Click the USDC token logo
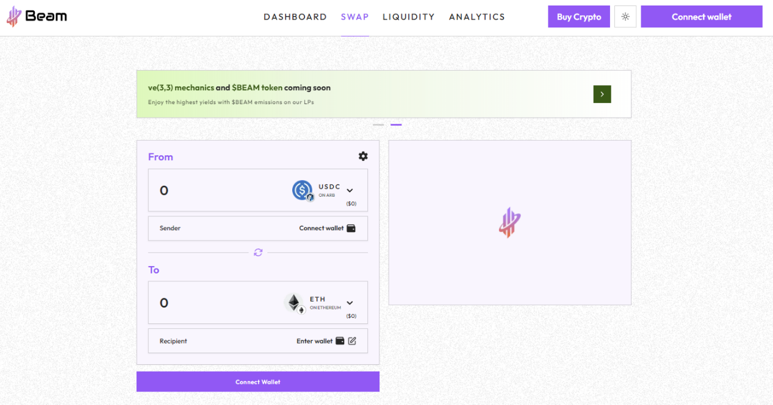 (x=302, y=190)
